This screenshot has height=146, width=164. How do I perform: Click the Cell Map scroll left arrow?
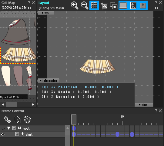3,105
